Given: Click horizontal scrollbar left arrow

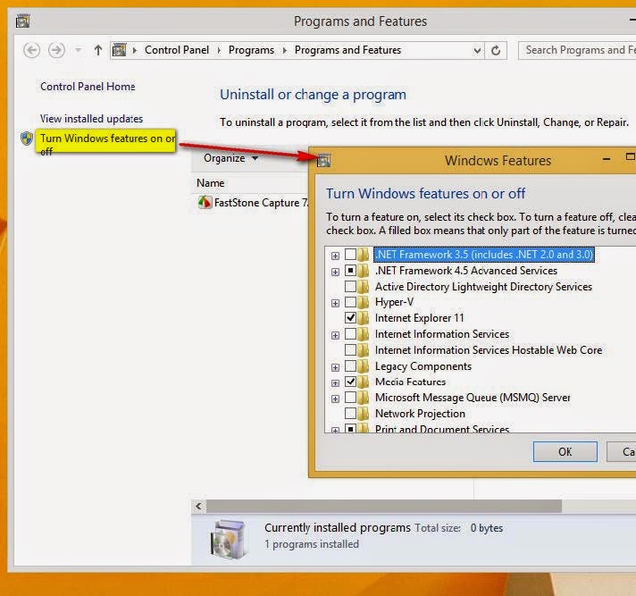Looking at the screenshot, I should 198,506.
